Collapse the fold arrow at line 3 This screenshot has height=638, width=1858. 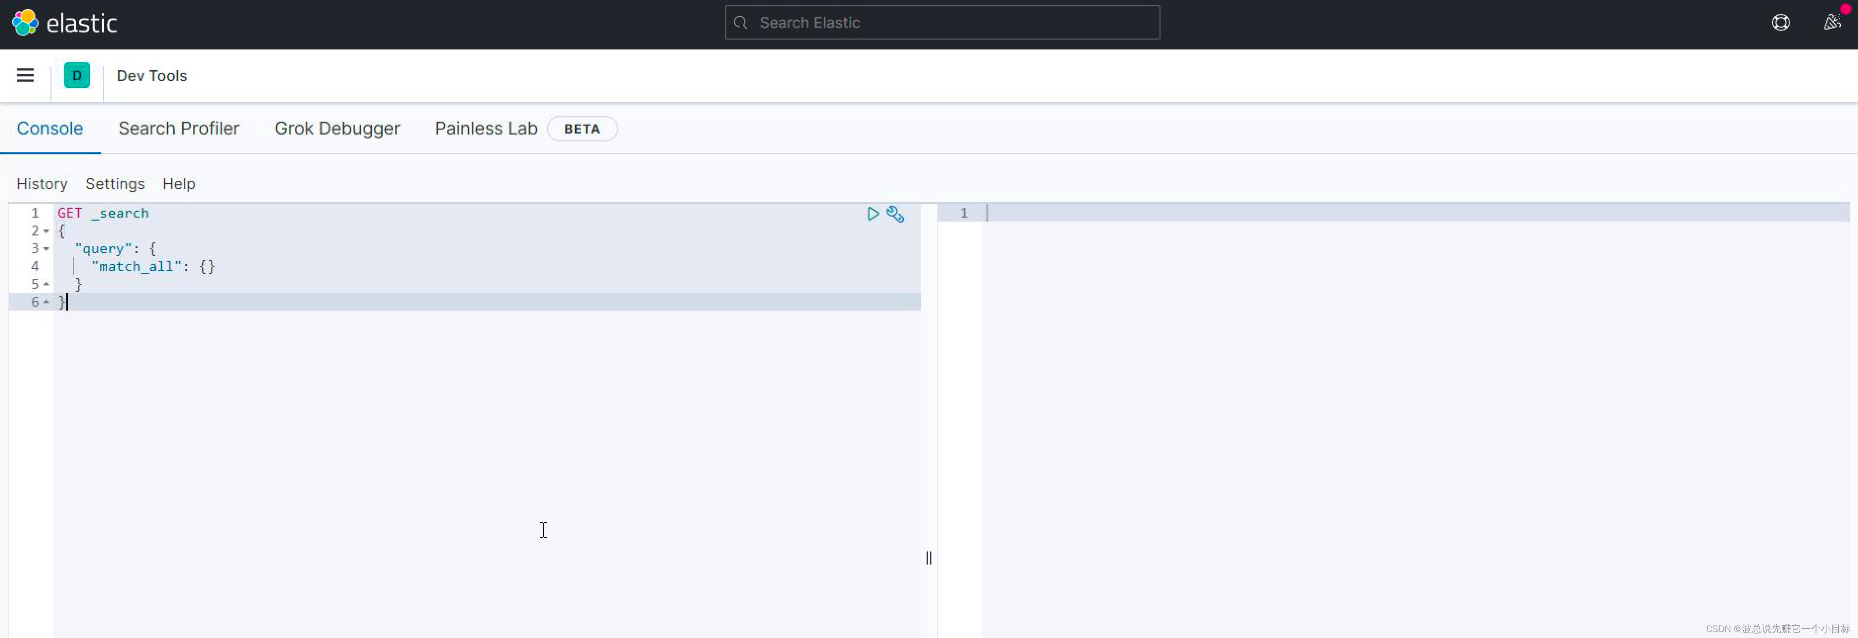46,249
